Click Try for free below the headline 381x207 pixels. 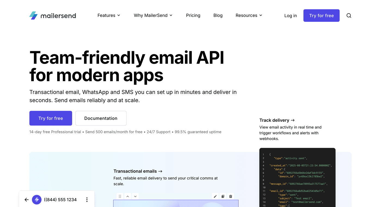tap(51, 118)
